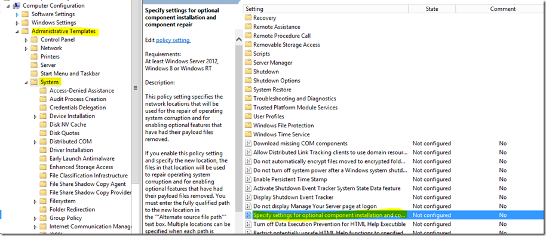Click policy icon for Allow Distributed Link Tracking

click(249, 152)
